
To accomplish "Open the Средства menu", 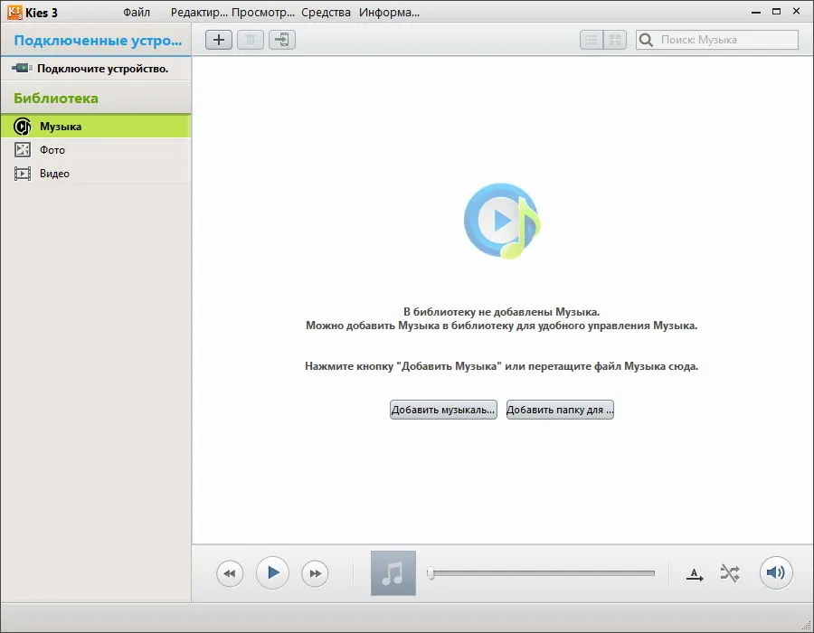I will point(326,13).
